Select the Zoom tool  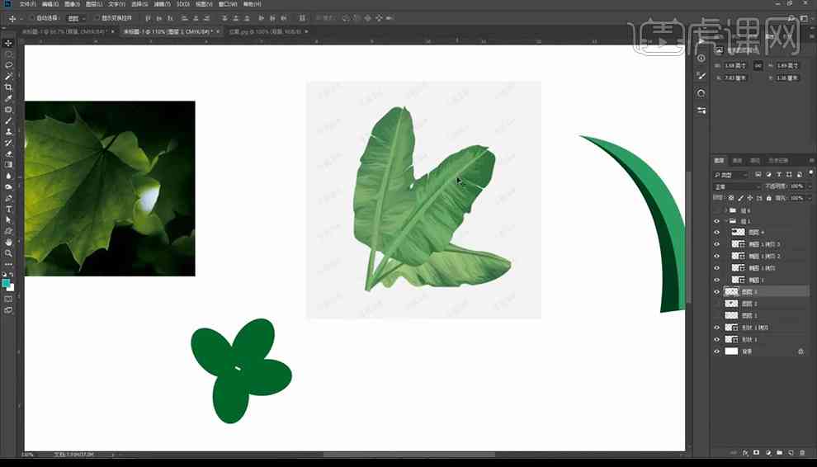8,253
